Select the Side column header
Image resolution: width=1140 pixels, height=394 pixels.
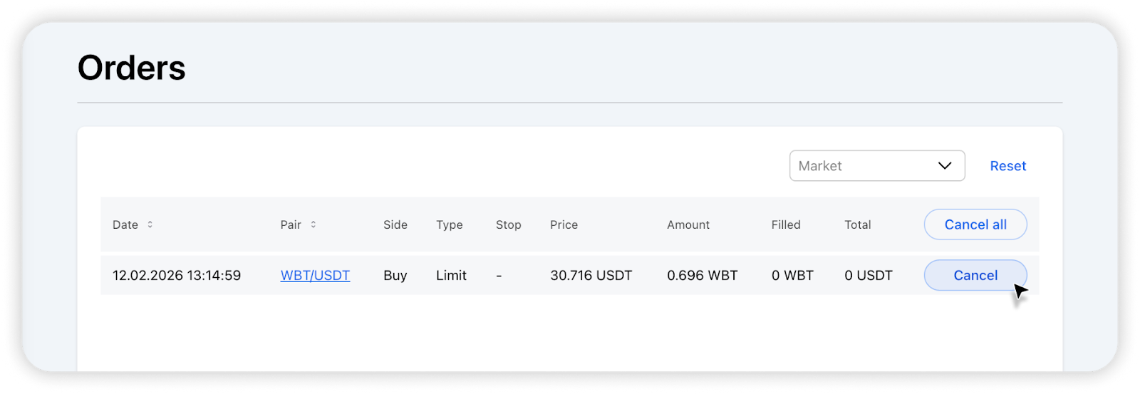point(395,225)
